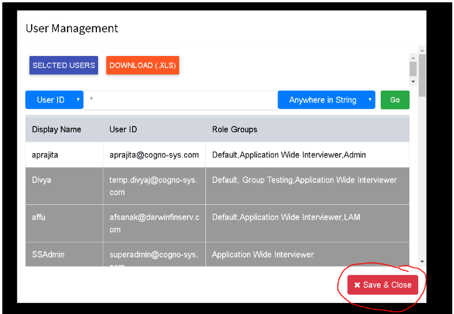
Task: Select the SSAdmin display name cell
Action: [x=64, y=255]
